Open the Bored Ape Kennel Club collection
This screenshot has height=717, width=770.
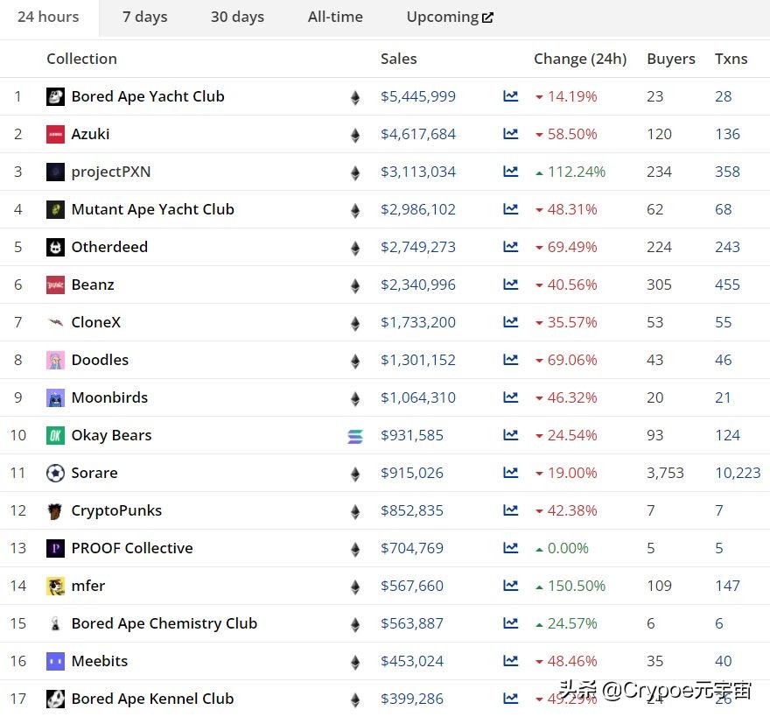(x=153, y=699)
